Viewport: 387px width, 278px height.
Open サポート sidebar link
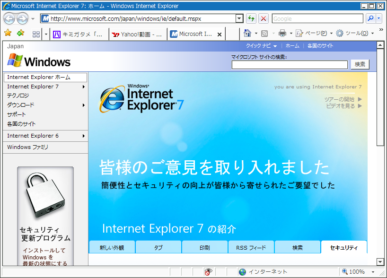click(x=16, y=114)
